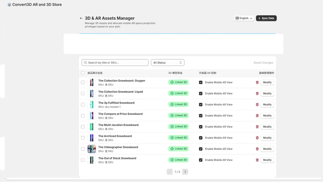Image resolution: width=323 pixels, height=182 pixels.
Task: Modify The 3p Fulfilled Snowboard
Action: tap(267, 105)
